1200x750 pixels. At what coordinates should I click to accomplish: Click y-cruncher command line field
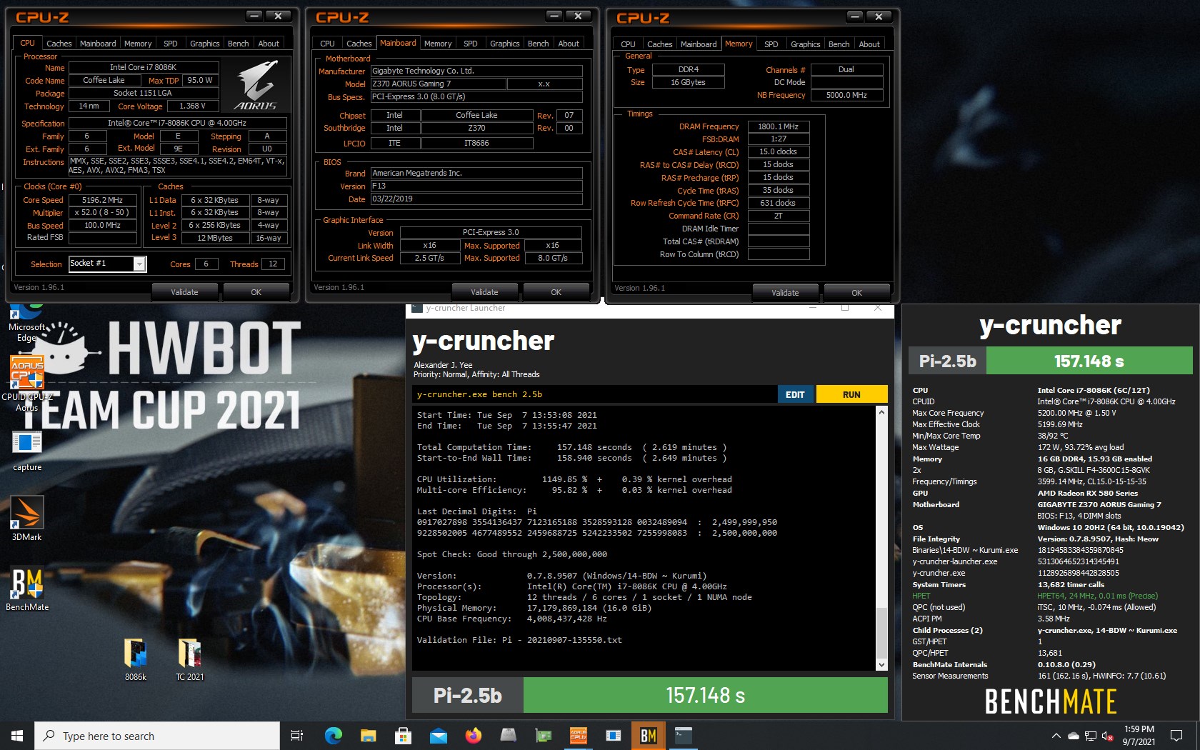tap(594, 394)
